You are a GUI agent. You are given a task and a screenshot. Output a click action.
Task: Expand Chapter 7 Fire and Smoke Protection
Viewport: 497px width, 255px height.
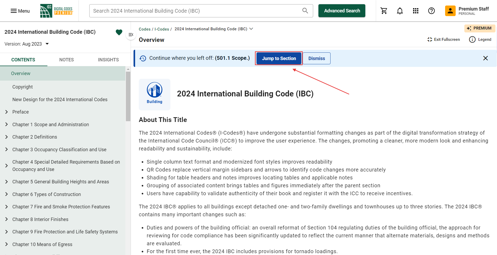(x=7, y=207)
